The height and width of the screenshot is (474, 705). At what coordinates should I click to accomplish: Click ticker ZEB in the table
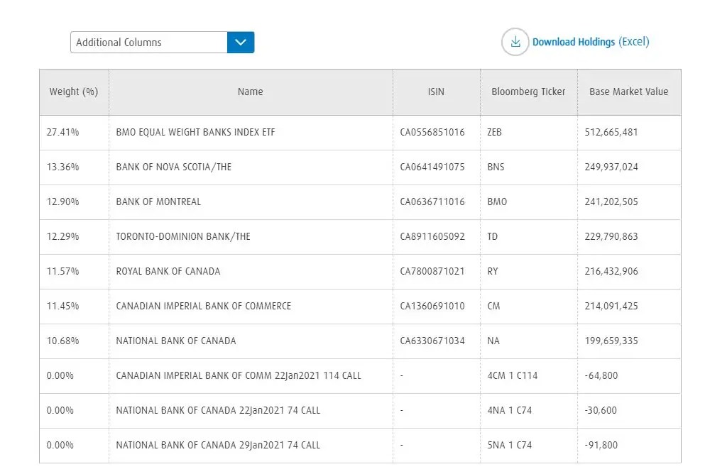pos(494,132)
